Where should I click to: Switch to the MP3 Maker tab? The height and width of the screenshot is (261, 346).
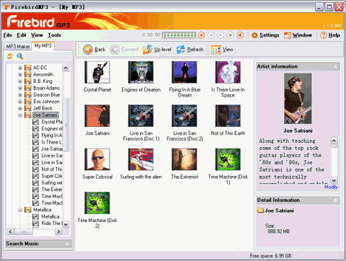click(18, 46)
